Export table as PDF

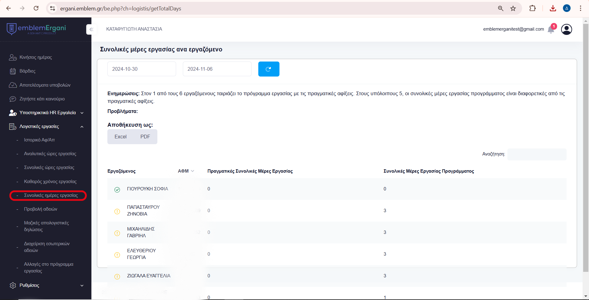(x=145, y=137)
